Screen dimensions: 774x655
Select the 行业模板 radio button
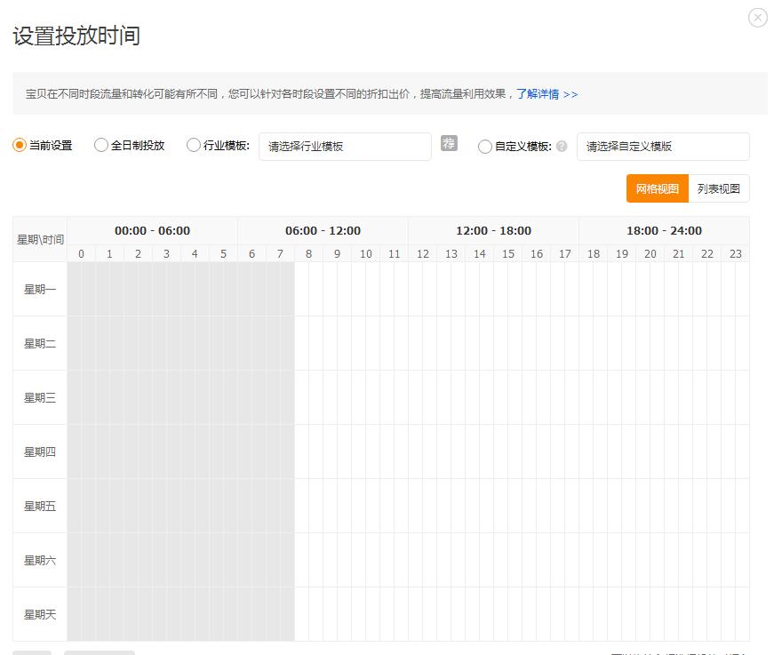point(193,144)
